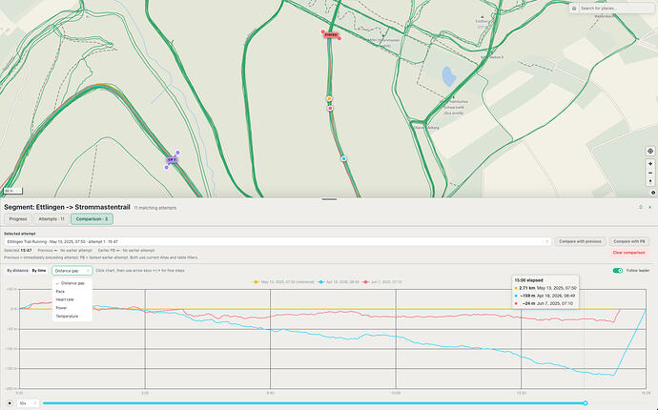Toggle the Follow leader switch
658x410 pixels.
coord(618,271)
